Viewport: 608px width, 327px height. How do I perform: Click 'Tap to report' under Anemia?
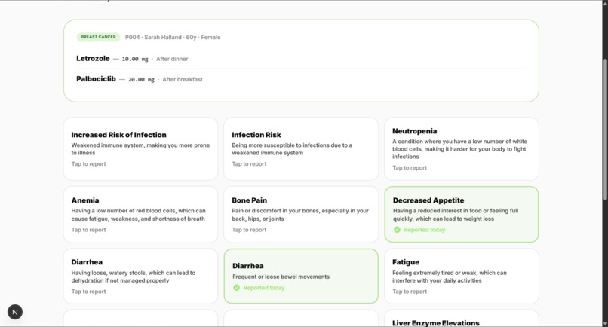[88, 230]
